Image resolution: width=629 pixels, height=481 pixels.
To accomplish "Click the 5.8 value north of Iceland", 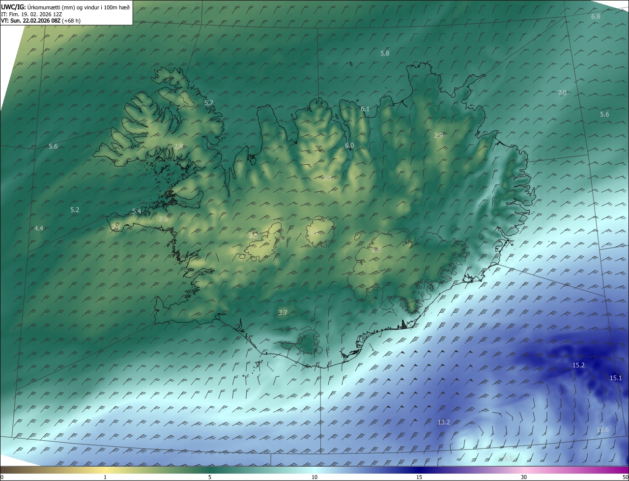I will (385, 53).
